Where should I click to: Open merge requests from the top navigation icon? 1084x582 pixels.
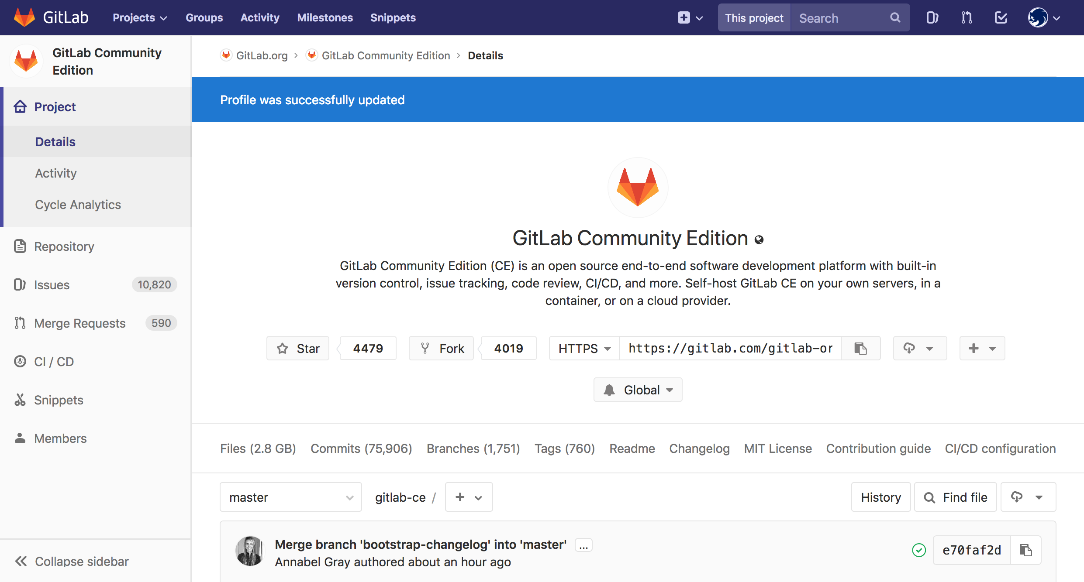(967, 17)
